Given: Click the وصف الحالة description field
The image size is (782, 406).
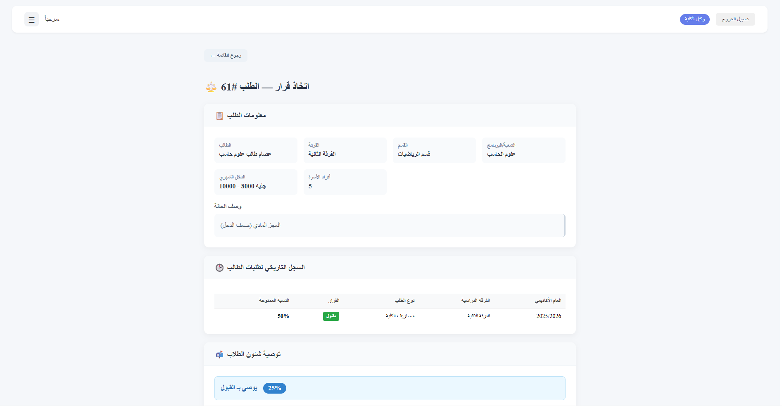Looking at the screenshot, I should point(390,226).
